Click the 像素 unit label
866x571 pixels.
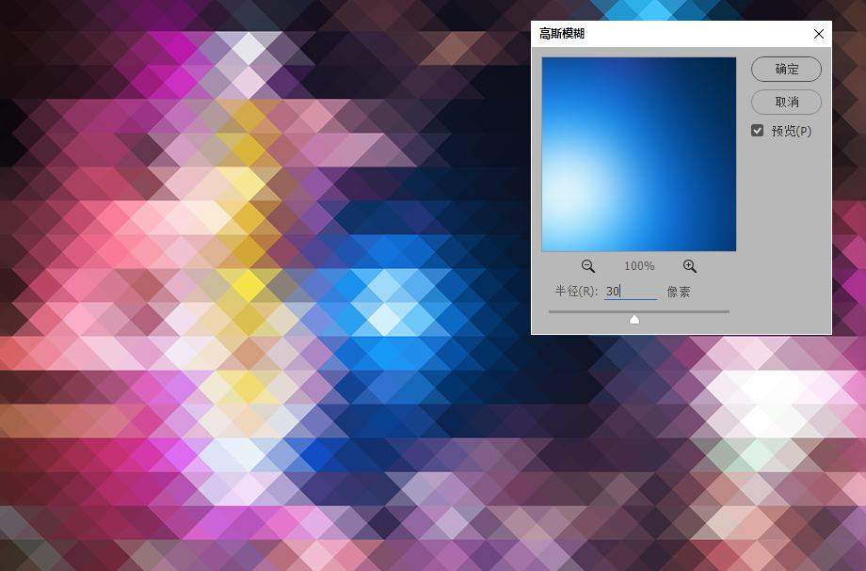point(679,292)
